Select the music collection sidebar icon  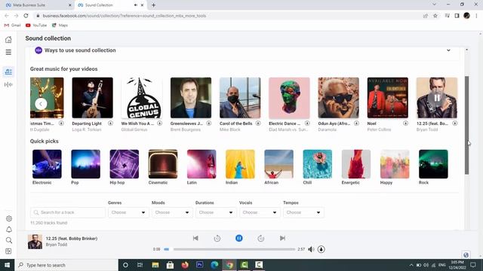pos(8,72)
